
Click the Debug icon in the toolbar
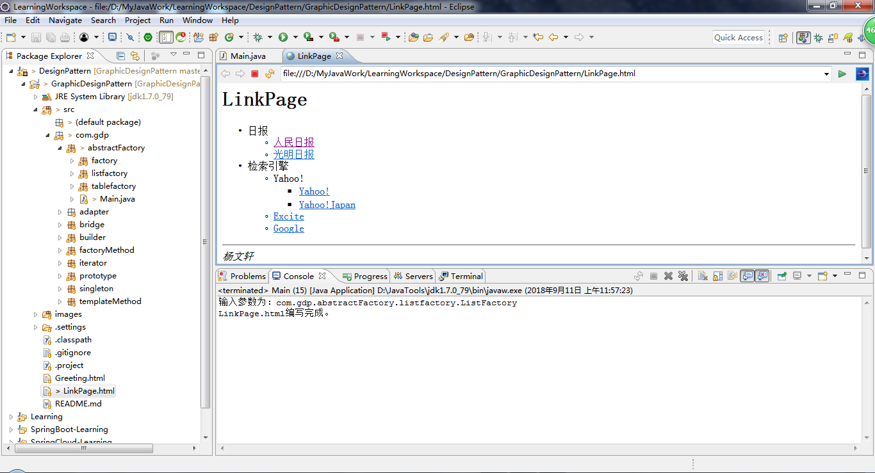258,36
